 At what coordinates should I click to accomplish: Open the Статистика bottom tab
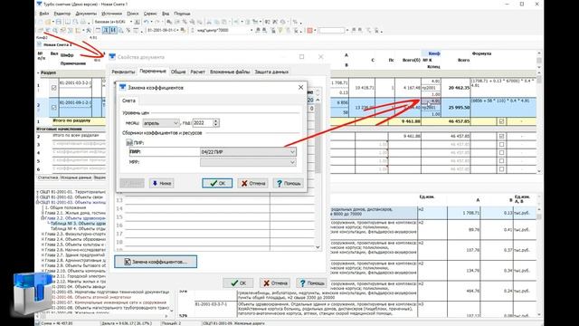(x=48, y=177)
